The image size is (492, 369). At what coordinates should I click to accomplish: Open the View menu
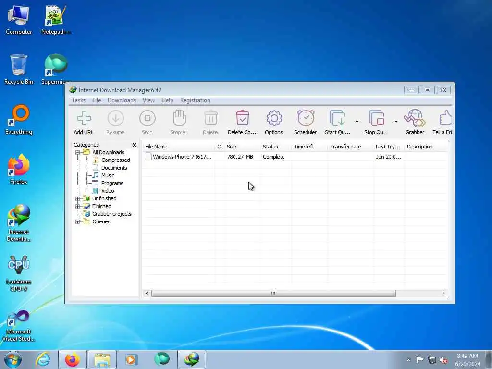point(149,100)
